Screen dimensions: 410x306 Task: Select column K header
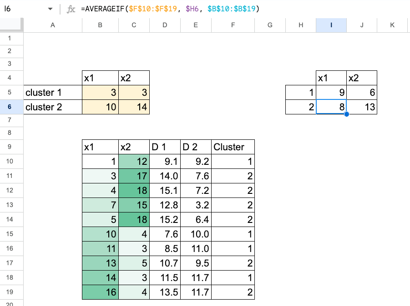tap(392, 25)
